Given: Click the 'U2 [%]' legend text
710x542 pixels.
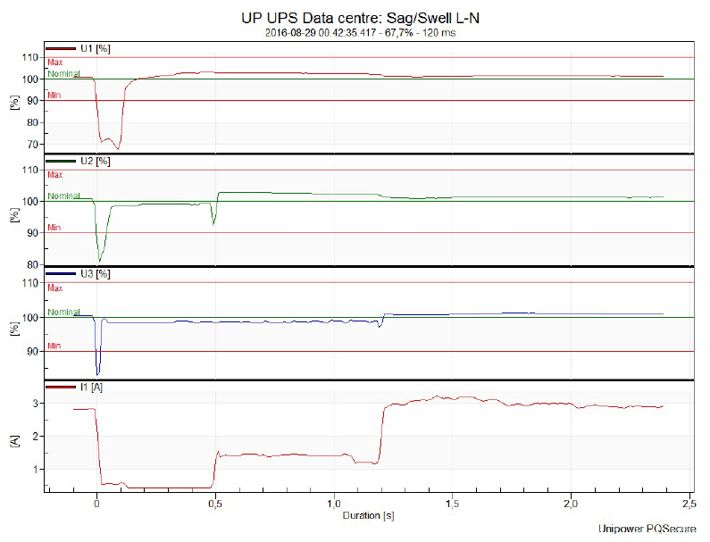Looking at the screenshot, I should click(x=96, y=161).
